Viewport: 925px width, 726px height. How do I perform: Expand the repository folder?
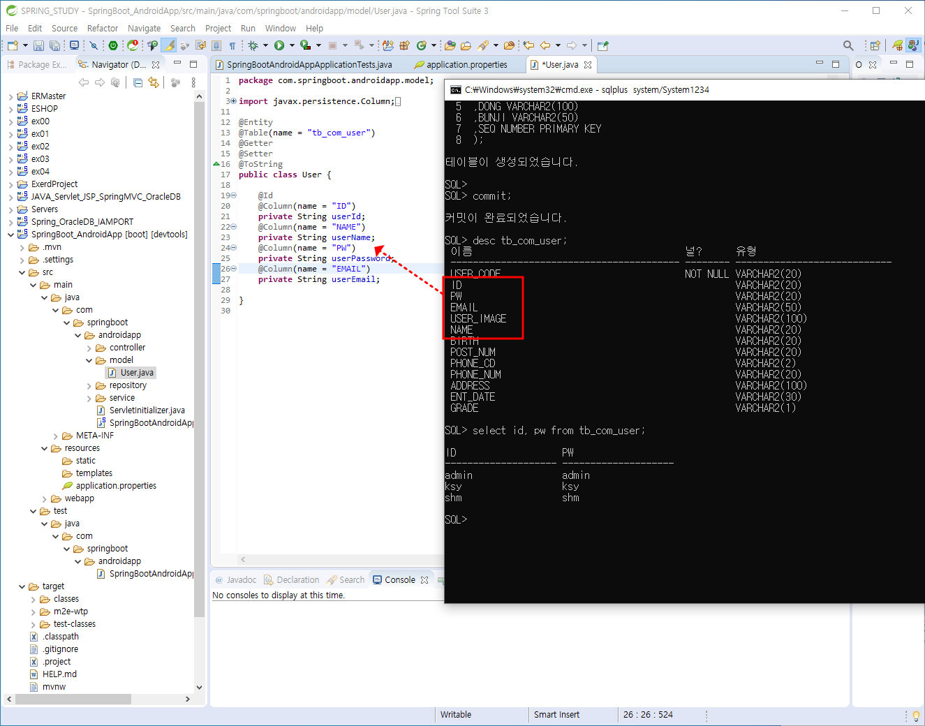coord(89,385)
